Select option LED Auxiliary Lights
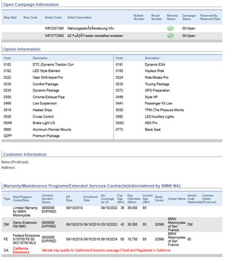Image resolution: width=225 pixels, height=260 pixels. pyautogui.click(x=159, y=116)
